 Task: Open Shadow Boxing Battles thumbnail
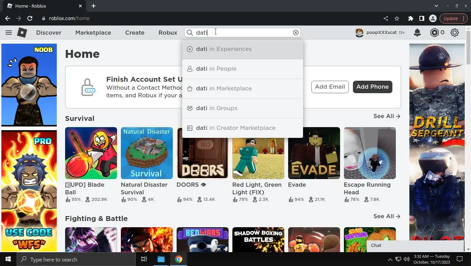tap(258, 240)
